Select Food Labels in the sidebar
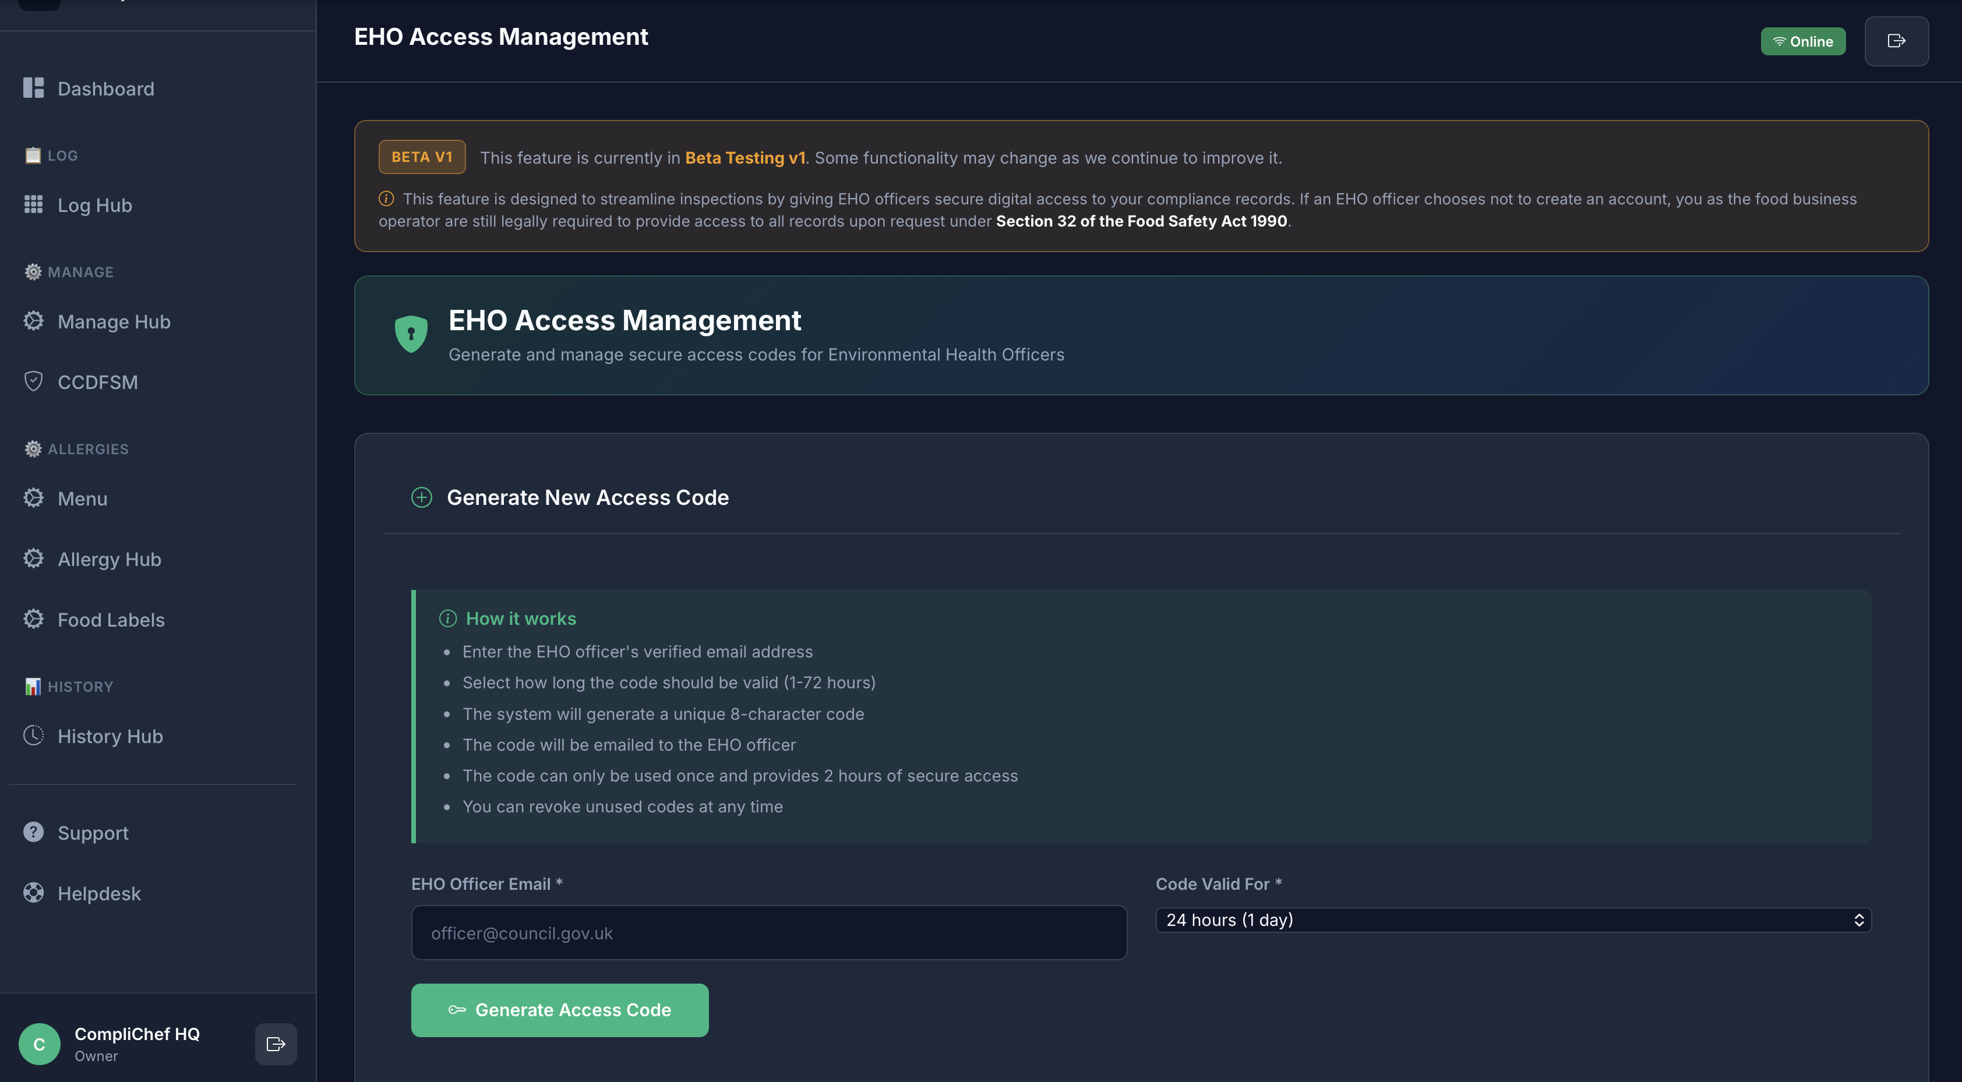Image resolution: width=1962 pixels, height=1082 pixels. point(111,620)
